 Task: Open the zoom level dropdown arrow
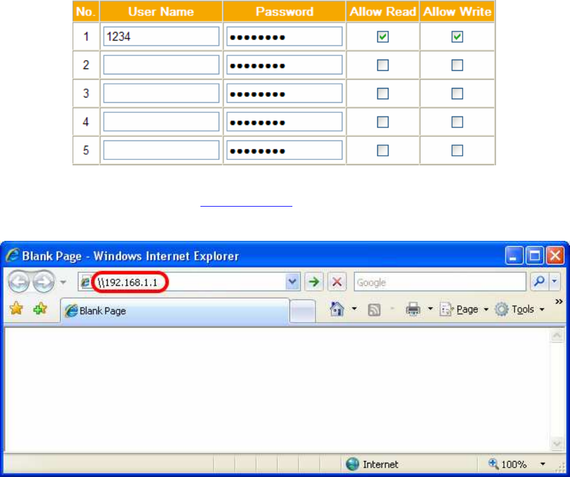[x=543, y=464]
